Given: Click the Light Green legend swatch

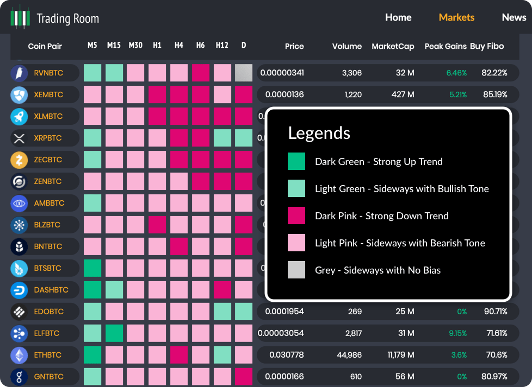Looking at the screenshot, I should click(296, 188).
